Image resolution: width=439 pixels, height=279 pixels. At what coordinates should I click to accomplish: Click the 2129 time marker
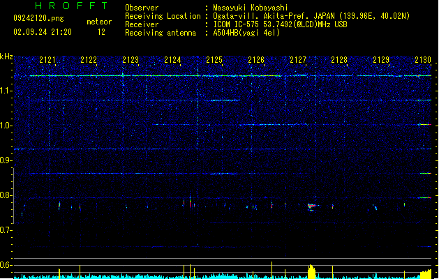(x=381, y=60)
